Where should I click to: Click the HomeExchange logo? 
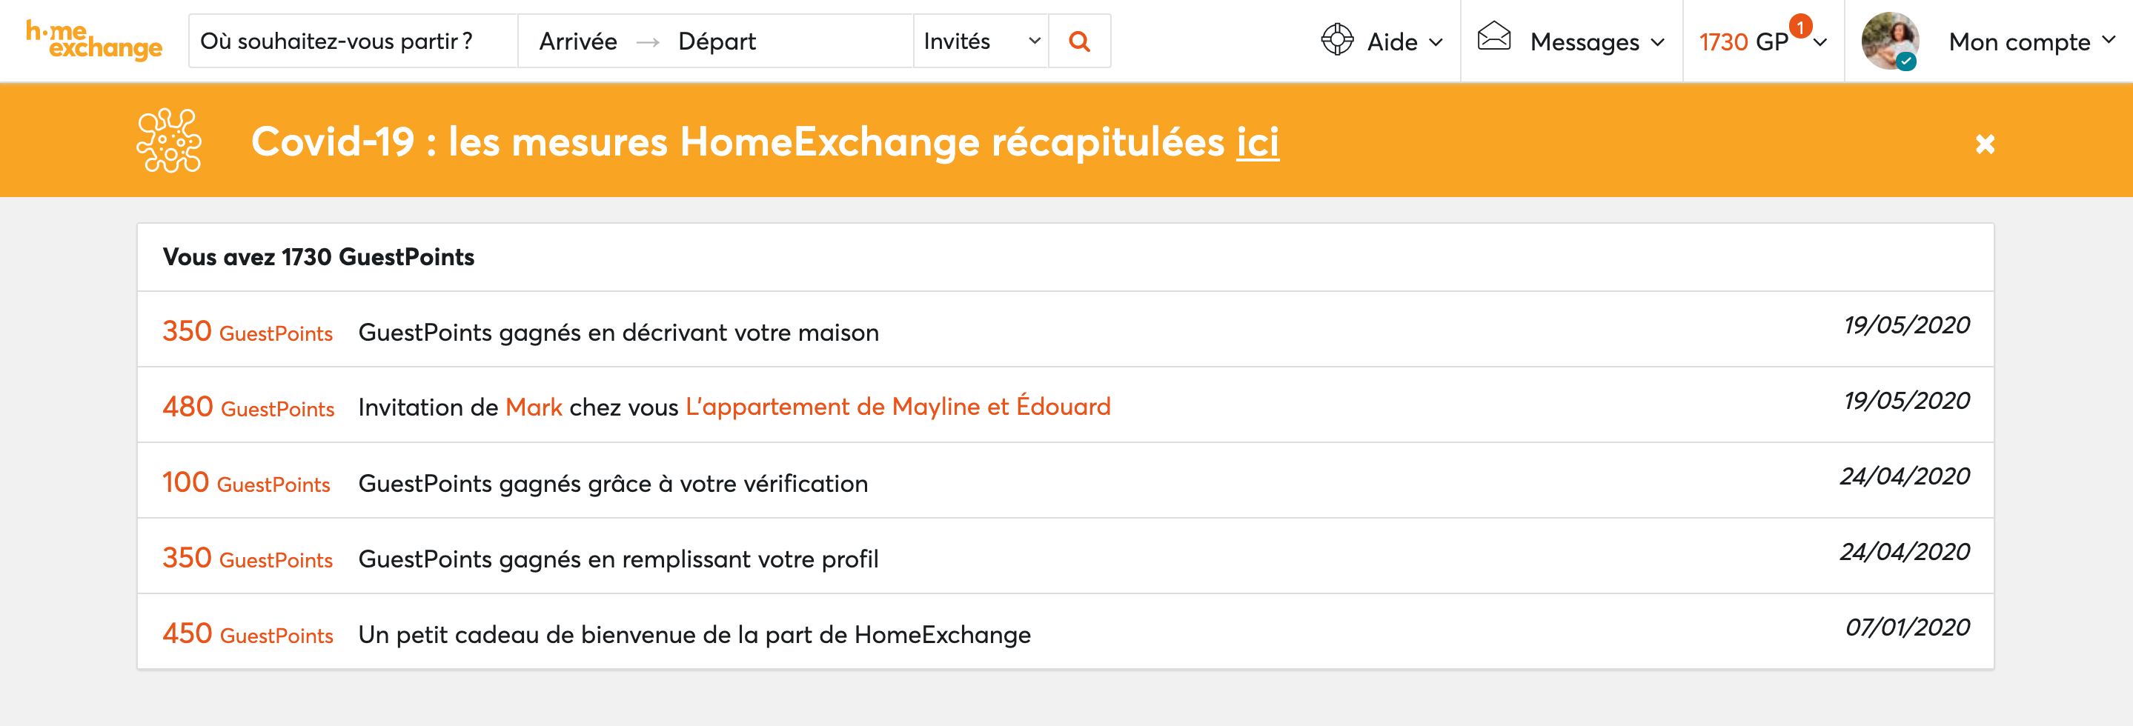93,41
